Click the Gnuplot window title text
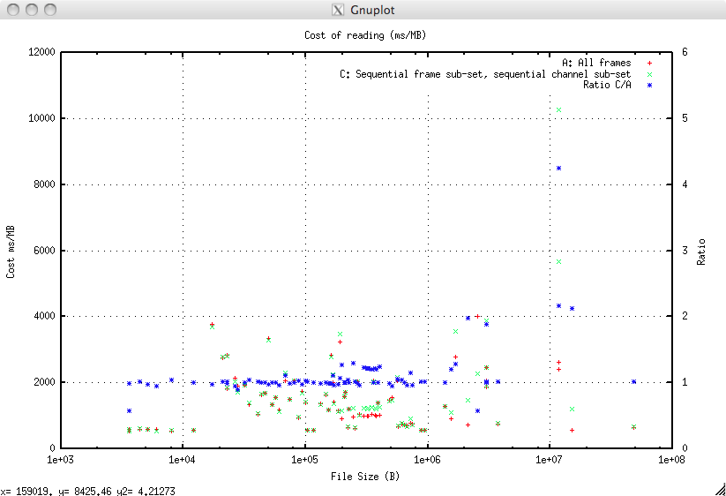The width and height of the screenshot is (726, 496). [x=372, y=10]
